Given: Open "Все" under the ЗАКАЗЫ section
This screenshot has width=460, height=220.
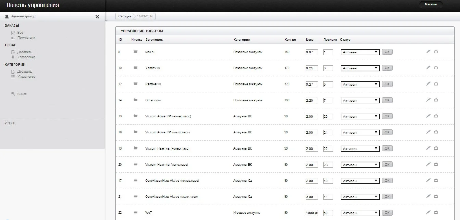Looking at the screenshot, I should [20, 33].
